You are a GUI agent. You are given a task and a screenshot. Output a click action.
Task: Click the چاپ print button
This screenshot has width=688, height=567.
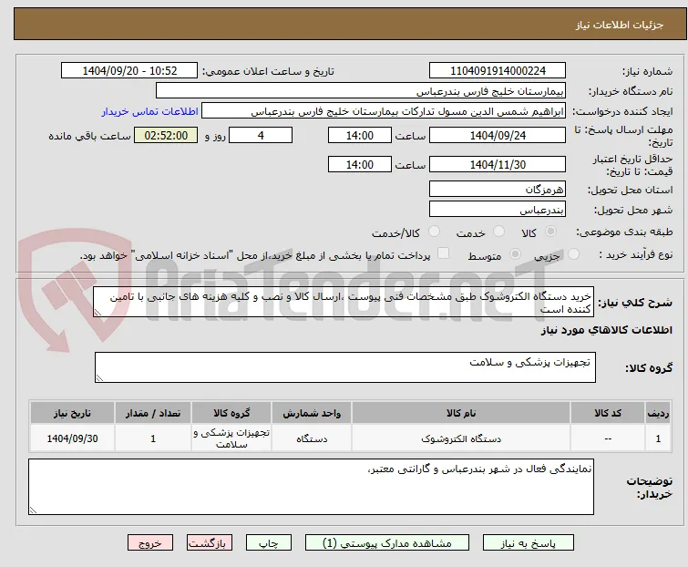coord(269,543)
